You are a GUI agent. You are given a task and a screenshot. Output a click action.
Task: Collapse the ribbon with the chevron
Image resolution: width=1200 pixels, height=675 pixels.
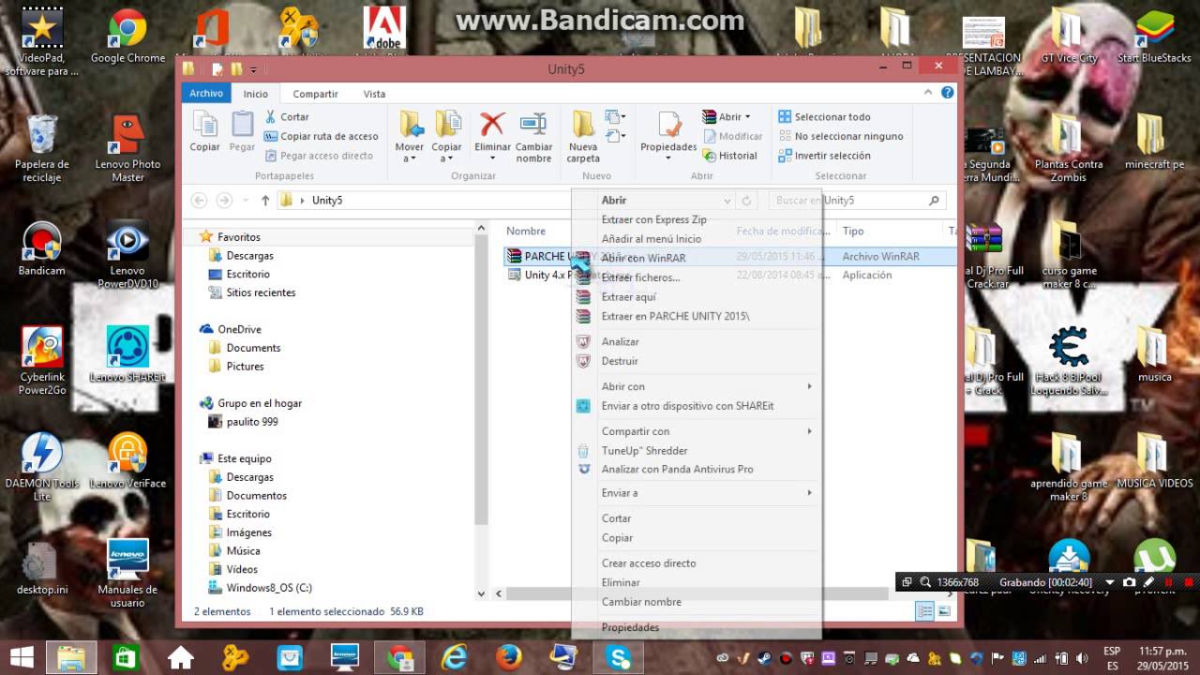[x=929, y=93]
